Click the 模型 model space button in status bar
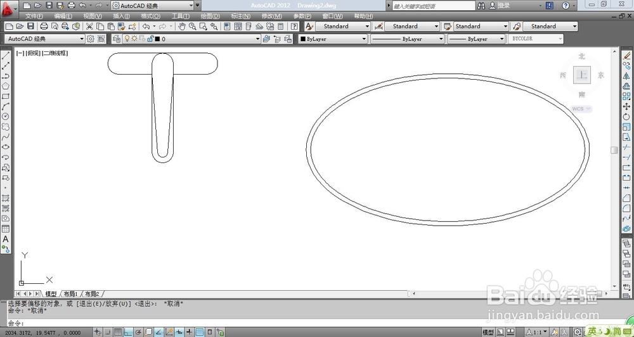Screen dimensions: 634x337 pyautogui.click(x=488, y=332)
